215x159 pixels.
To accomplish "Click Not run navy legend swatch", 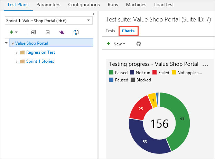I will 132,72.
